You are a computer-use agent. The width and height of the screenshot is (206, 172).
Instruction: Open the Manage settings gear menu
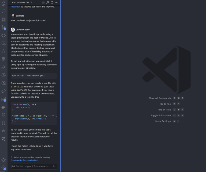[3, 167]
